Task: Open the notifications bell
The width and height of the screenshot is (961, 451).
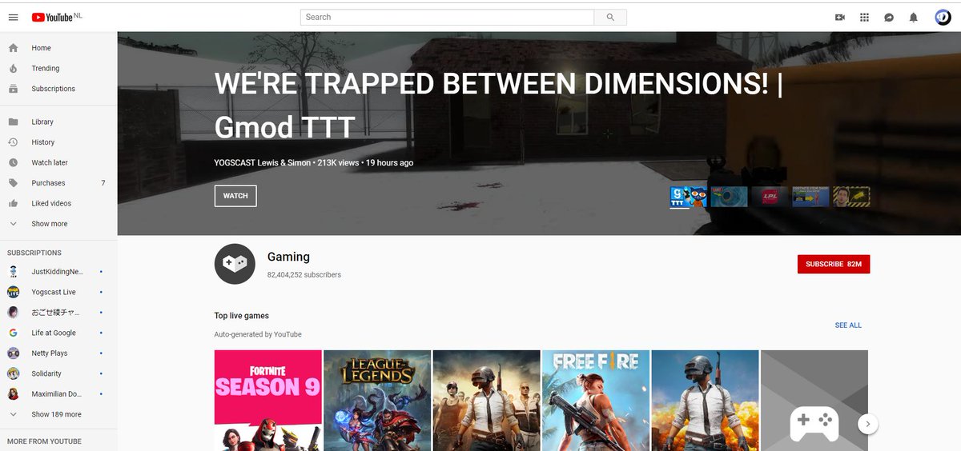Action: pos(913,17)
